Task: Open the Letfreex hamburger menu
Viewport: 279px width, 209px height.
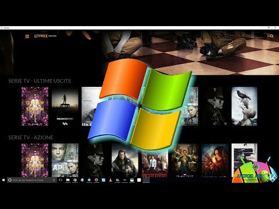Action: point(27,36)
